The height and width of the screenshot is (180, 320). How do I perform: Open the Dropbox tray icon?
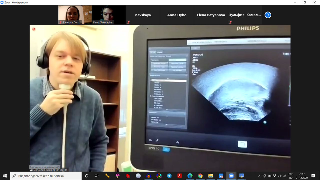tap(275, 176)
